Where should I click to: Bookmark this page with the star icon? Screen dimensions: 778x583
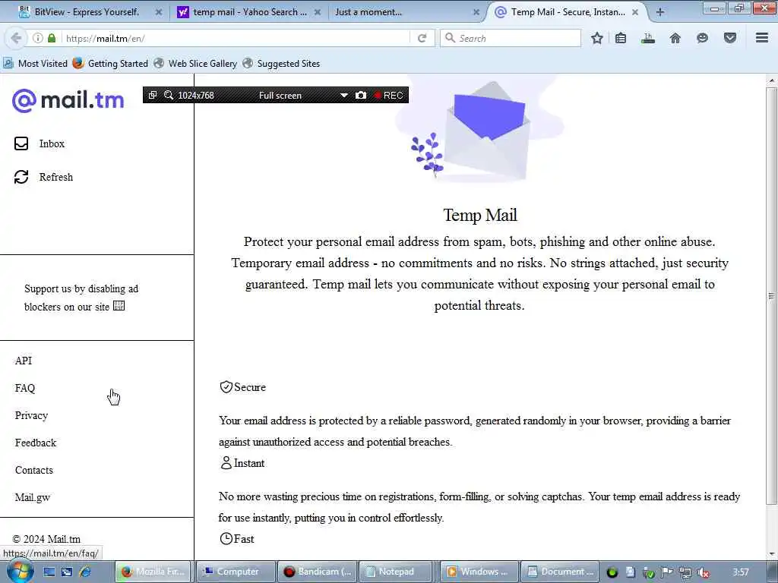click(597, 38)
